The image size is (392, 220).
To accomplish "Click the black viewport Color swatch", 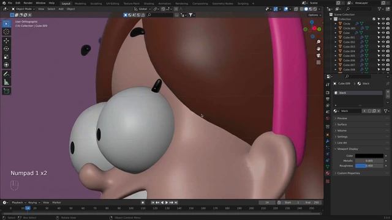I will (x=369, y=156).
